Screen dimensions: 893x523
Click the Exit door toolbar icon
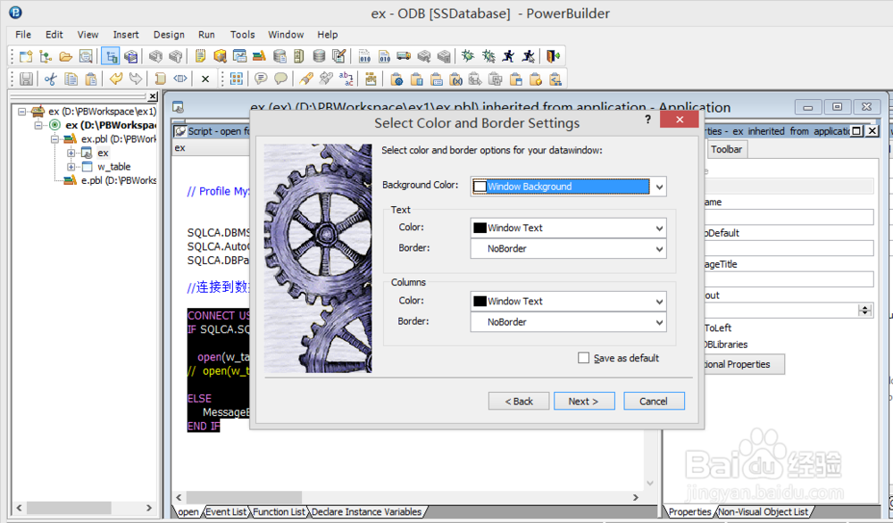click(x=553, y=55)
